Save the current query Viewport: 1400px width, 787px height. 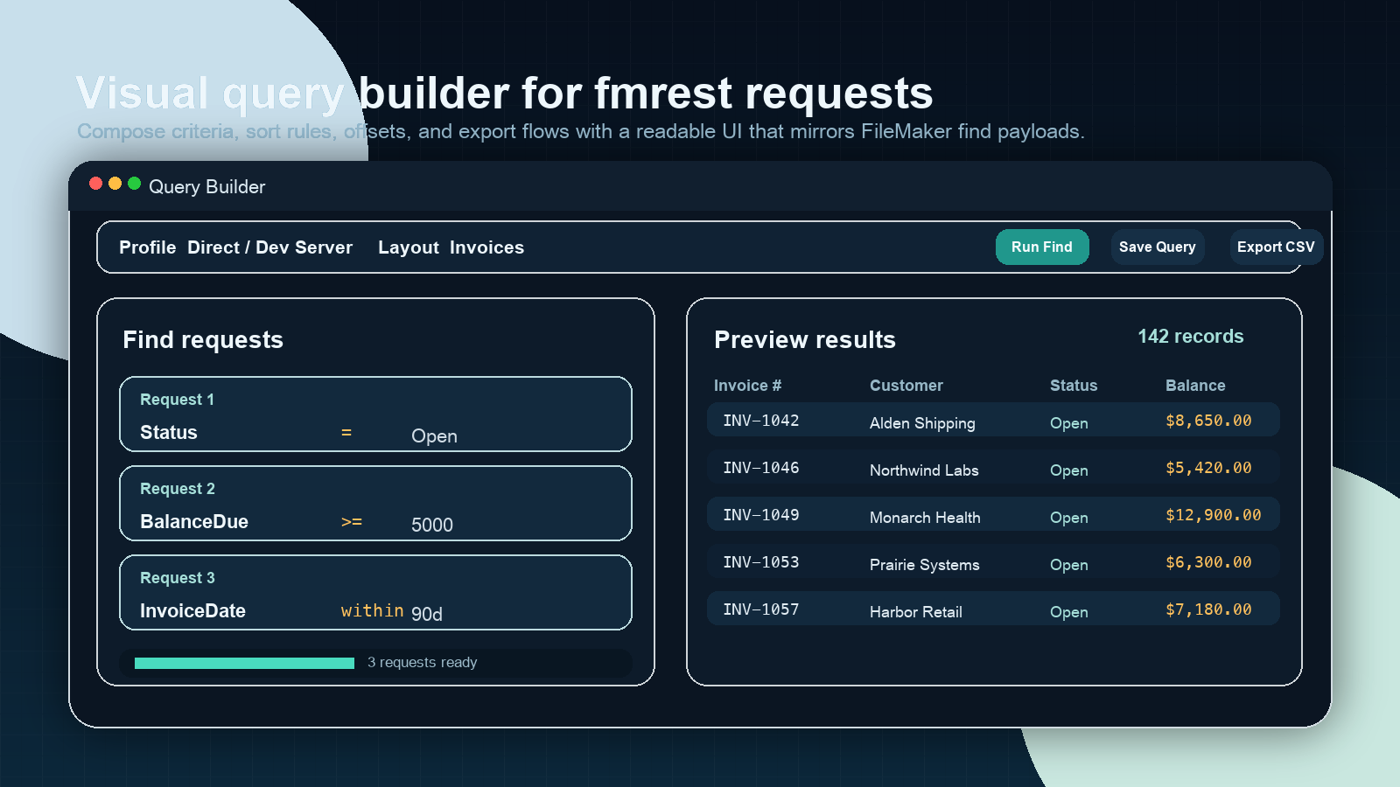[x=1158, y=247]
